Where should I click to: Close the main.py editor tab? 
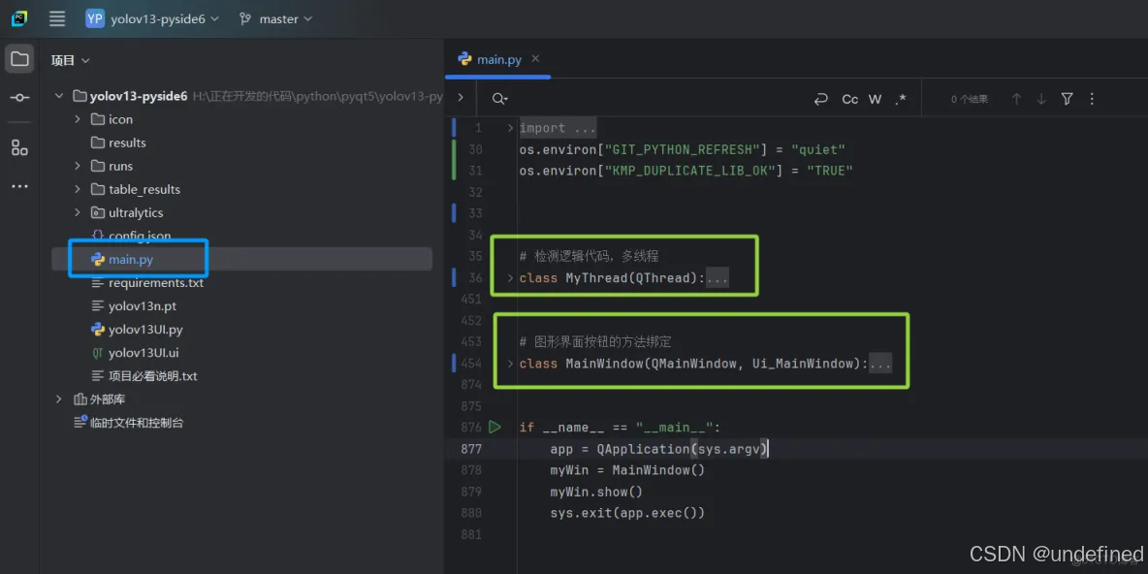point(535,58)
